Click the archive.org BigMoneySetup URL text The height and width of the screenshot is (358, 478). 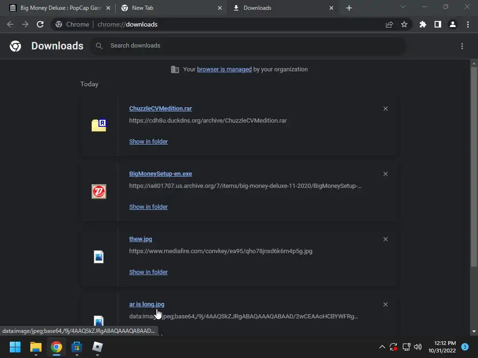coord(245,186)
